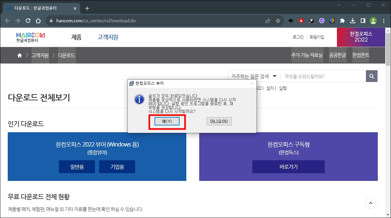Click the tab search chevron in title bar
391x218 pixels.
pyautogui.click(x=339, y=5)
